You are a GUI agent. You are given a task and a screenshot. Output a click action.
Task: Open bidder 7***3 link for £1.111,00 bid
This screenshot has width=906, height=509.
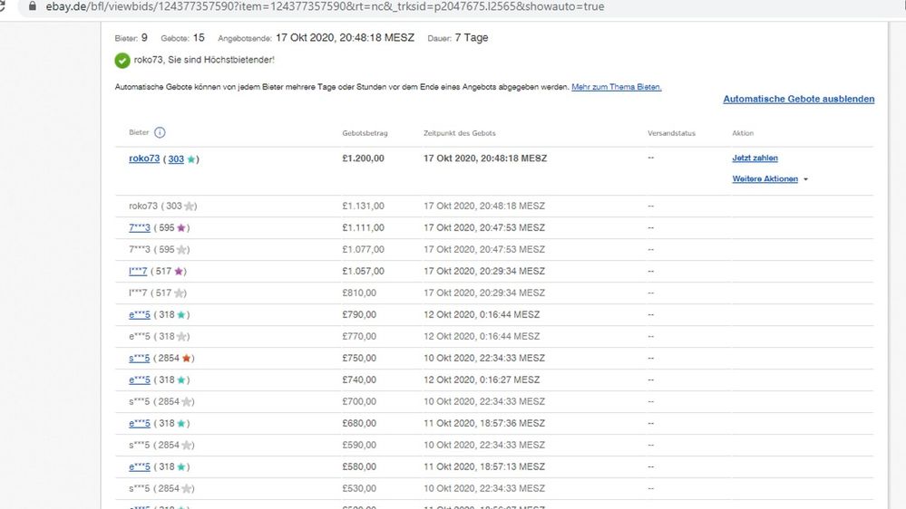click(x=140, y=228)
